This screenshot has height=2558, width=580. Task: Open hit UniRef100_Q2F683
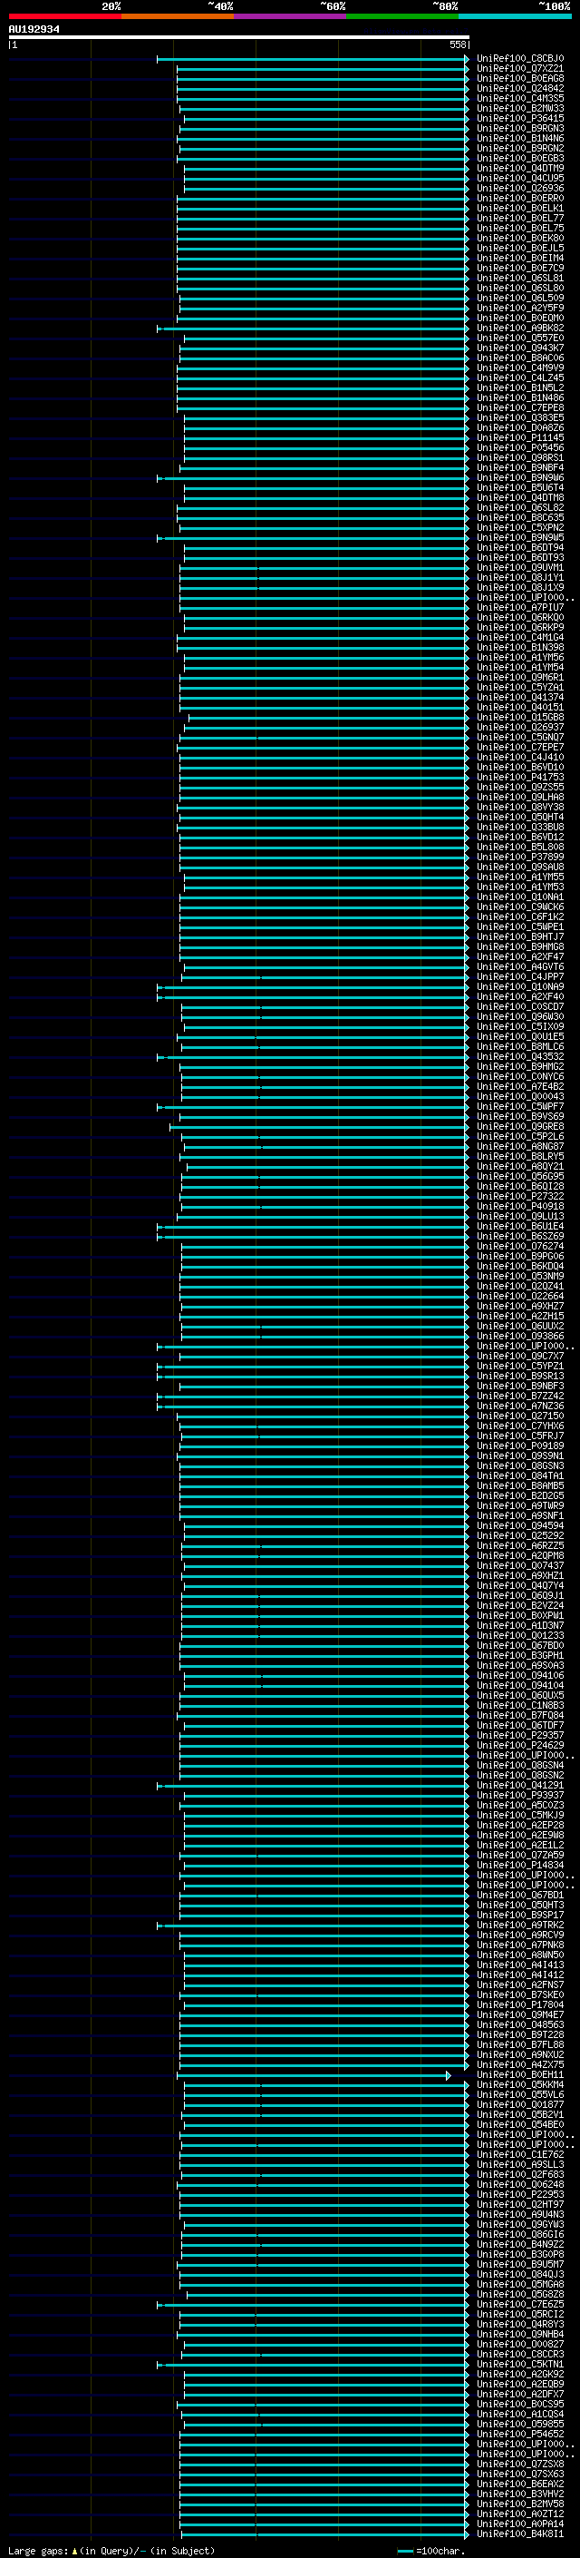[519, 2175]
